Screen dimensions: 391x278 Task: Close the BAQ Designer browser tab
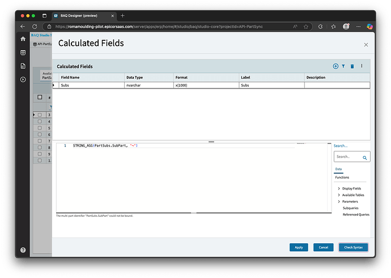click(112, 16)
